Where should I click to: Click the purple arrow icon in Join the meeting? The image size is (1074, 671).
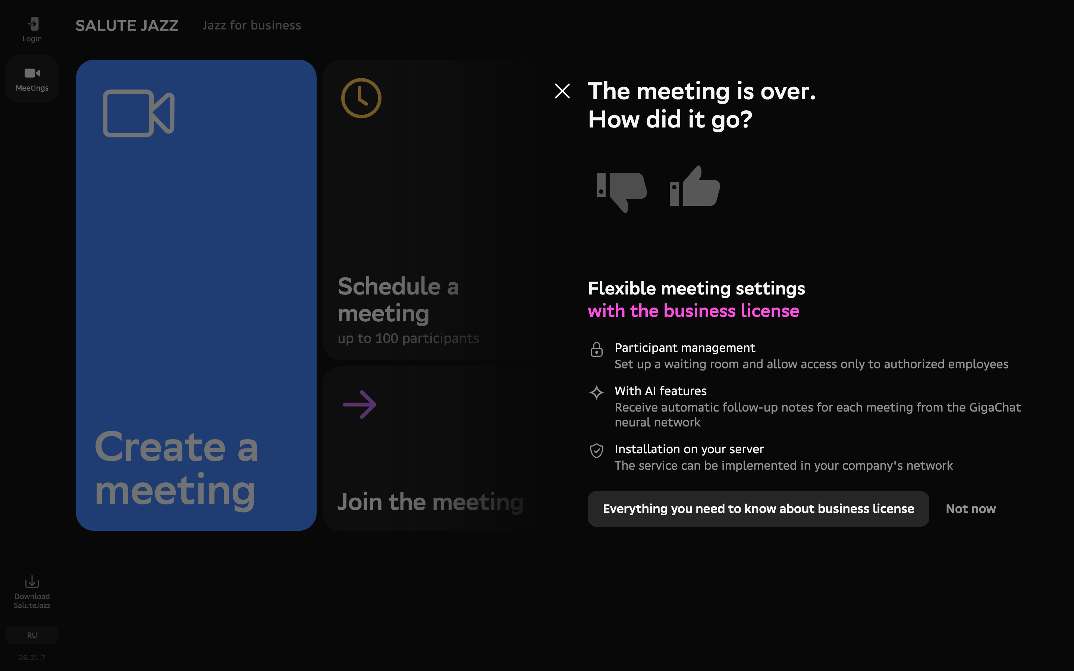[x=360, y=404]
